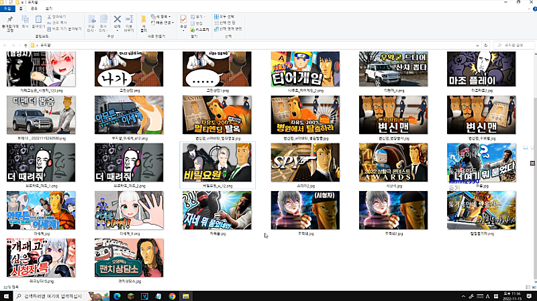
Task: Click the Rename icon in the ribbon
Action: coord(129,20)
